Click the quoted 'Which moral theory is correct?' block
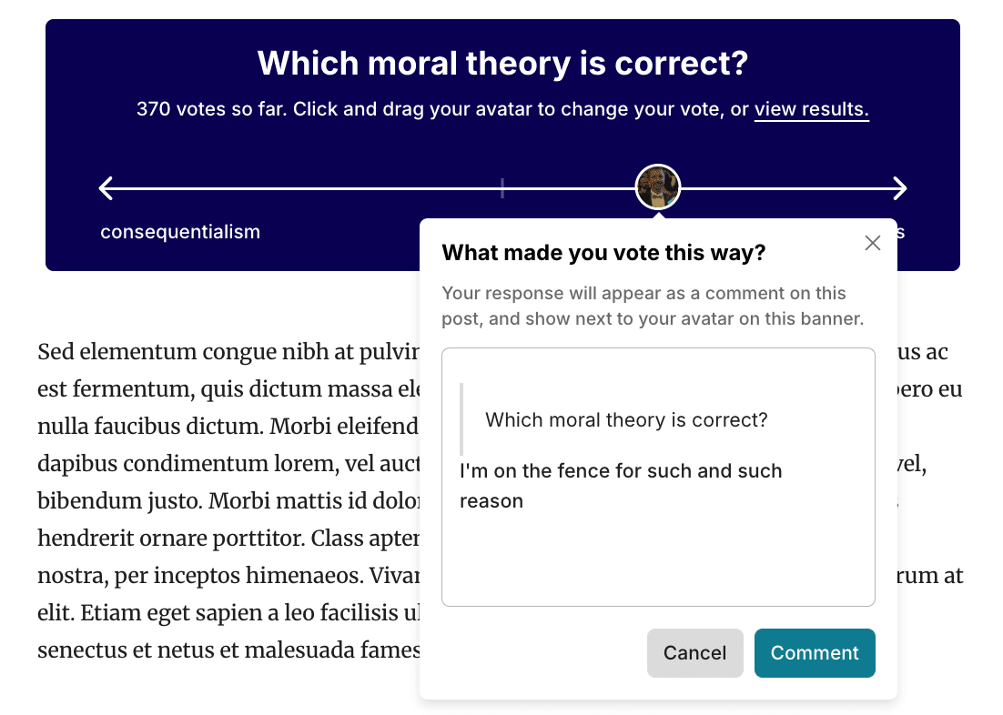This screenshot has width=1003, height=715. point(626,419)
